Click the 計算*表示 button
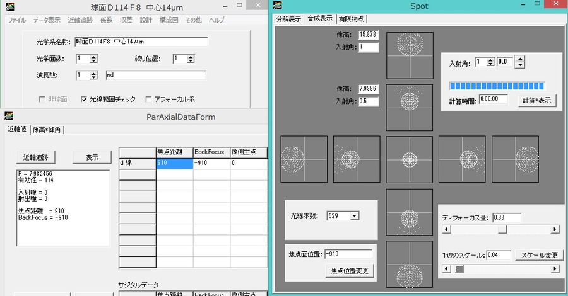The height and width of the screenshot is (296, 568). 536,101
